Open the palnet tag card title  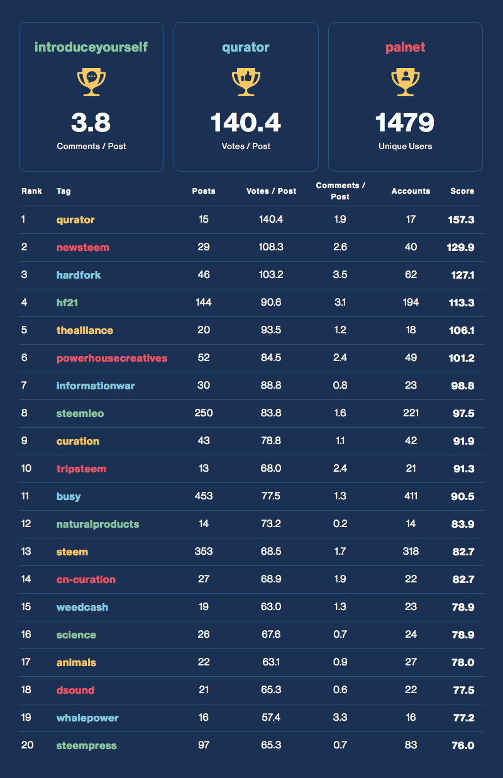(405, 47)
